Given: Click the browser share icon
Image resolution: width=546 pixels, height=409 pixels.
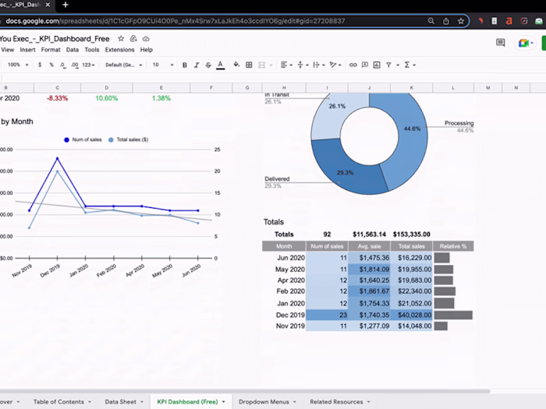Looking at the screenshot, I should [x=445, y=21].
